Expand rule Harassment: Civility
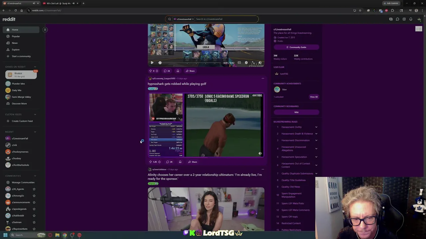 pyautogui.click(x=316, y=127)
